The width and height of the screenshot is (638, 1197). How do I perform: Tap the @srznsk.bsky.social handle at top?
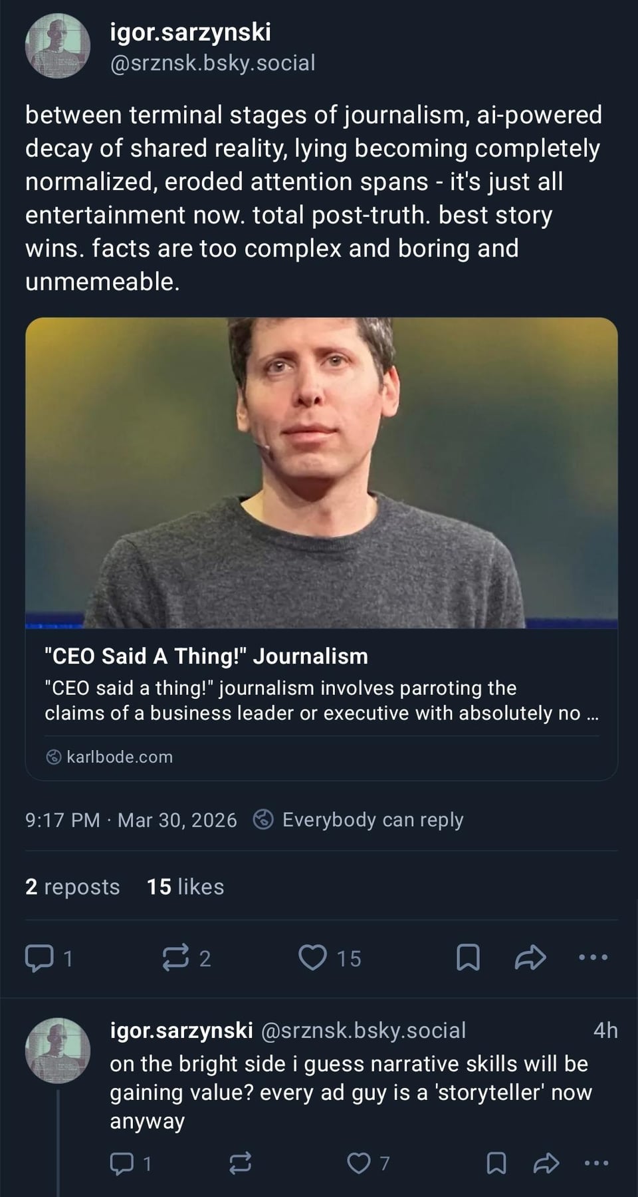(213, 63)
